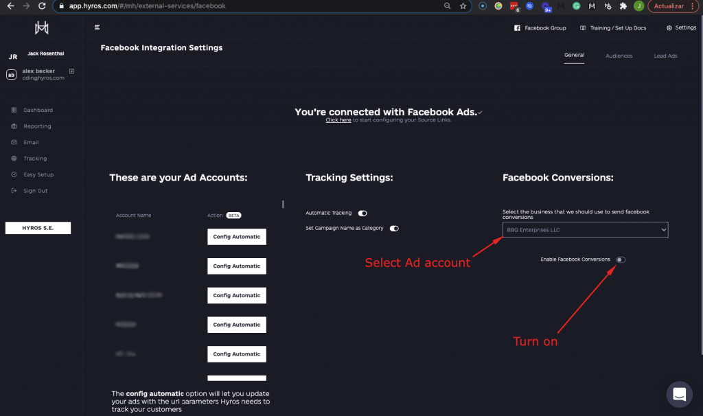
Task: Open the BBG Enterprises LLC business dropdown
Action: 585,230
